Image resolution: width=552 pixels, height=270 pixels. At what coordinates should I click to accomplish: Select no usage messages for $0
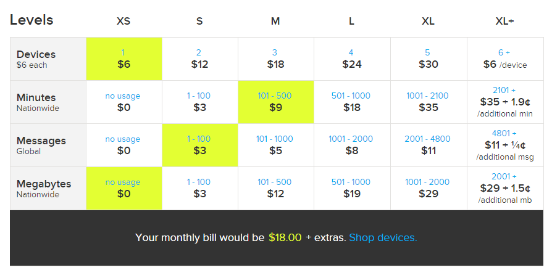124,145
